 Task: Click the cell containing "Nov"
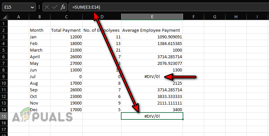(x=40, y=103)
